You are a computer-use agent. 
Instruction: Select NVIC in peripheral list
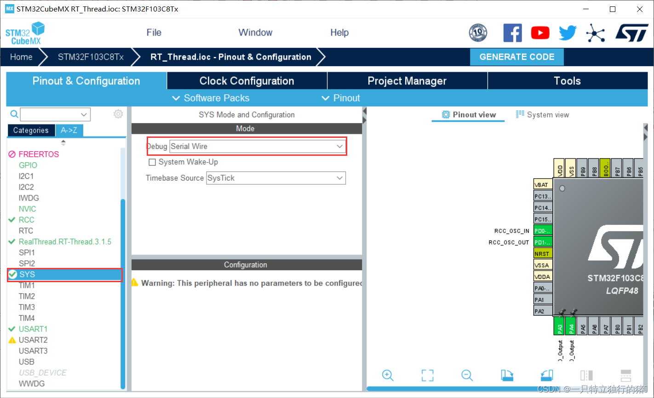27,209
